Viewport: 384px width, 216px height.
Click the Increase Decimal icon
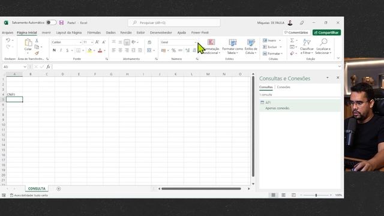click(188, 50)
